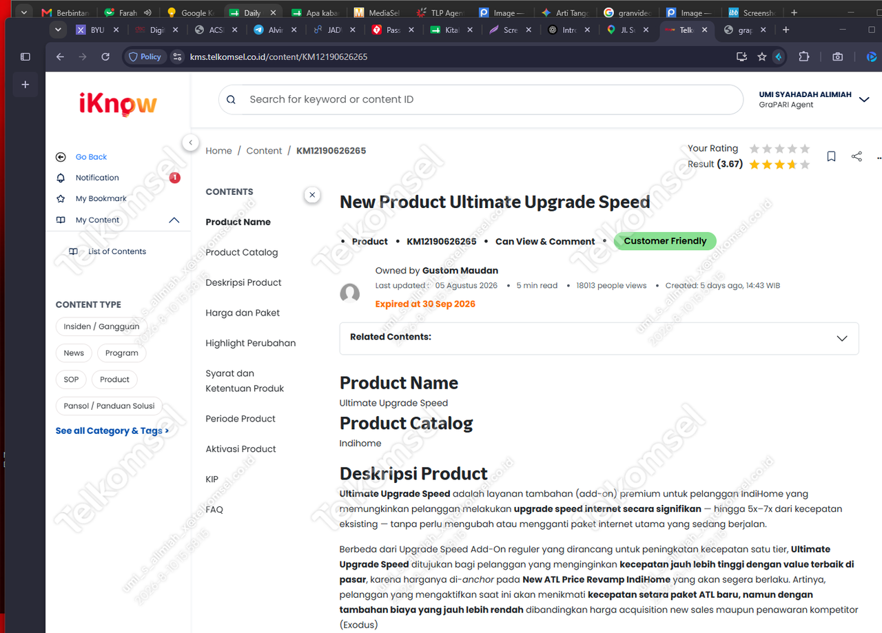
Task: Click the Go Back link in the sidebar
Action: click(x=91, y=157)
